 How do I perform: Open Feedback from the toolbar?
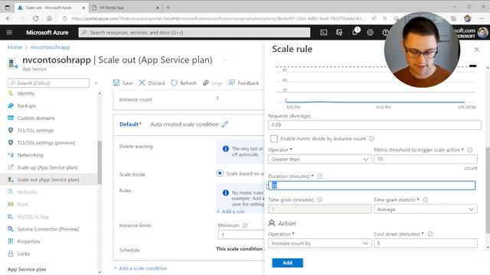(x=243, y=83)
